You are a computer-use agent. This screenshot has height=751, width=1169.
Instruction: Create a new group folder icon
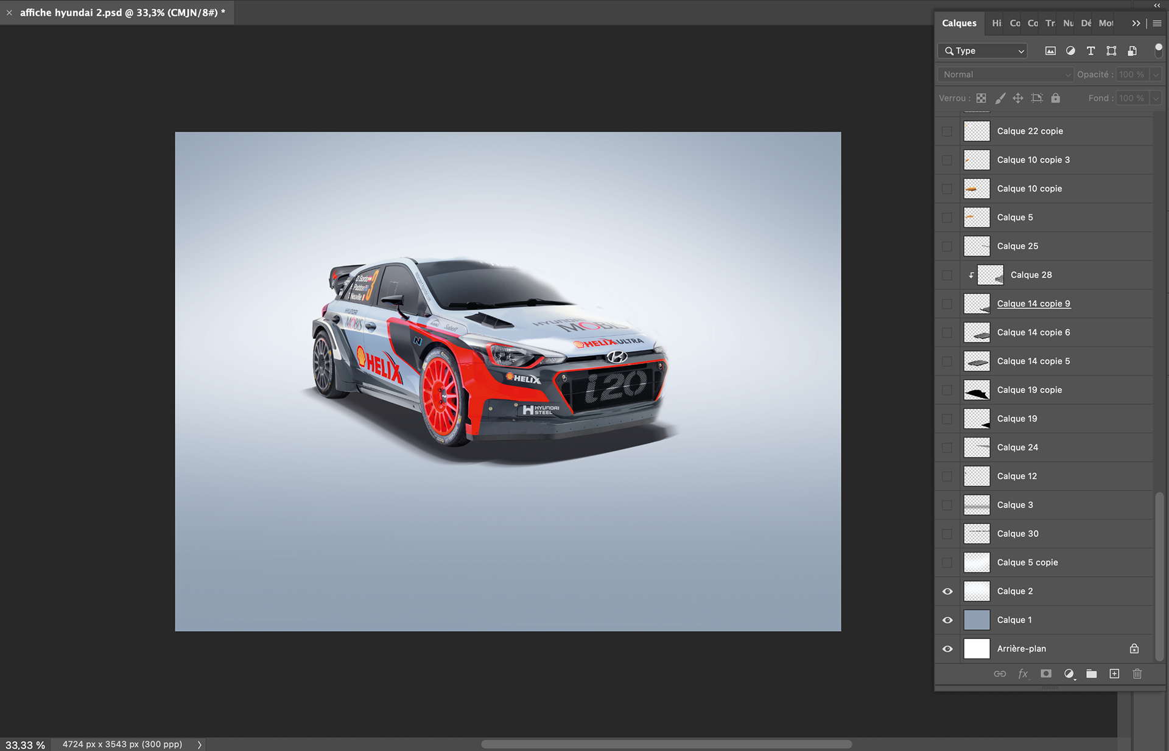[1092, 674]
